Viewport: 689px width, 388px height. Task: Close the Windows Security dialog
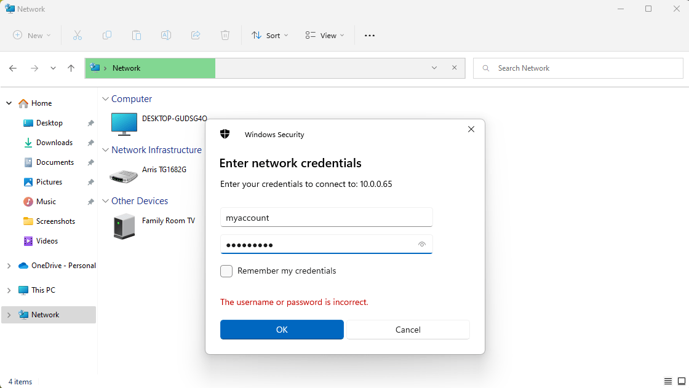pos(471,129)
